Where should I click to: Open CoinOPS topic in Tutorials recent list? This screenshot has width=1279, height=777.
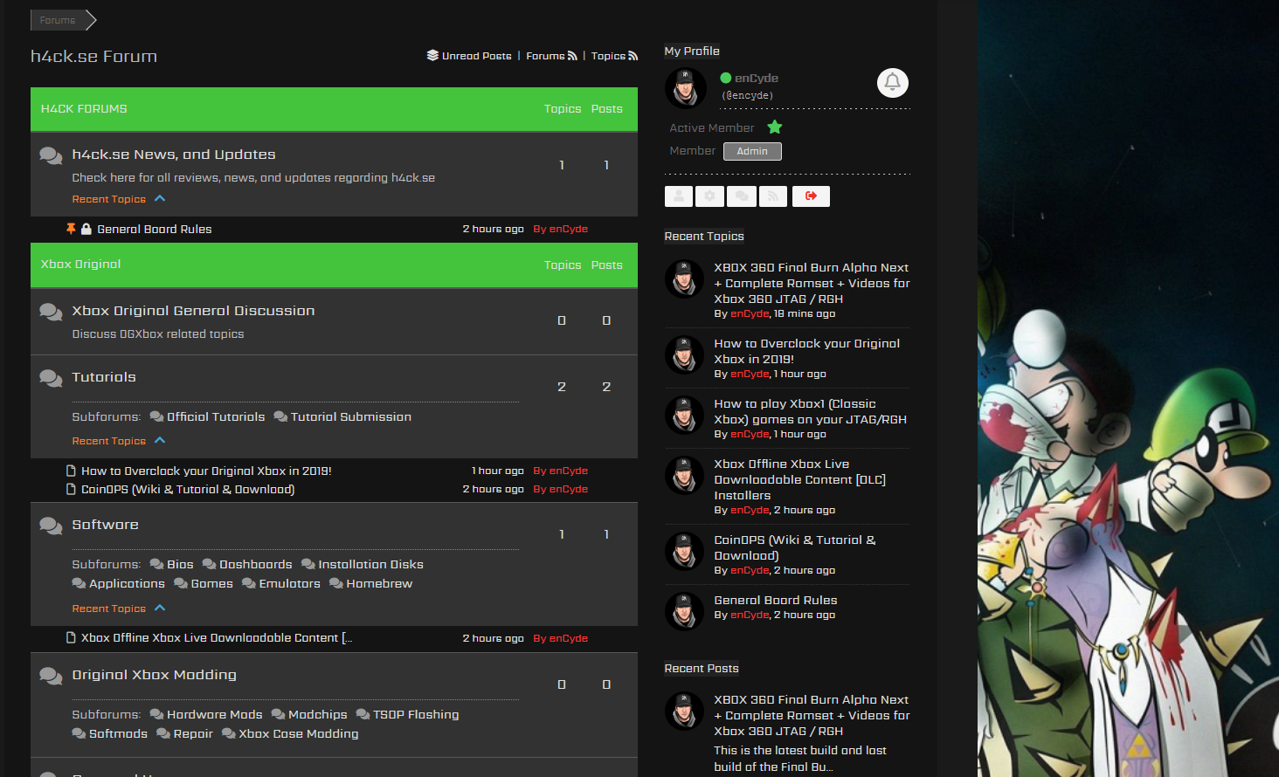tap(188, 489)
